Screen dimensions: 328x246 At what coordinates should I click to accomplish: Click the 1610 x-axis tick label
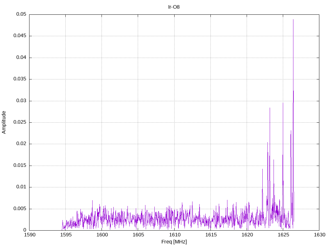click(174, 235)
